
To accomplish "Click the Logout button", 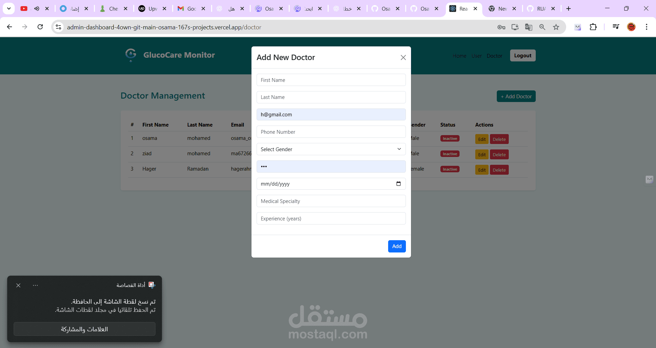I will click(523, 56).
